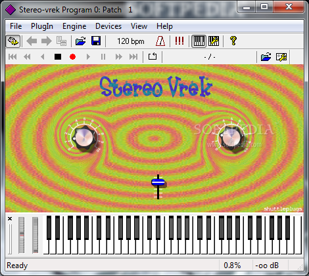Open the Devices menu

point(108,26)
